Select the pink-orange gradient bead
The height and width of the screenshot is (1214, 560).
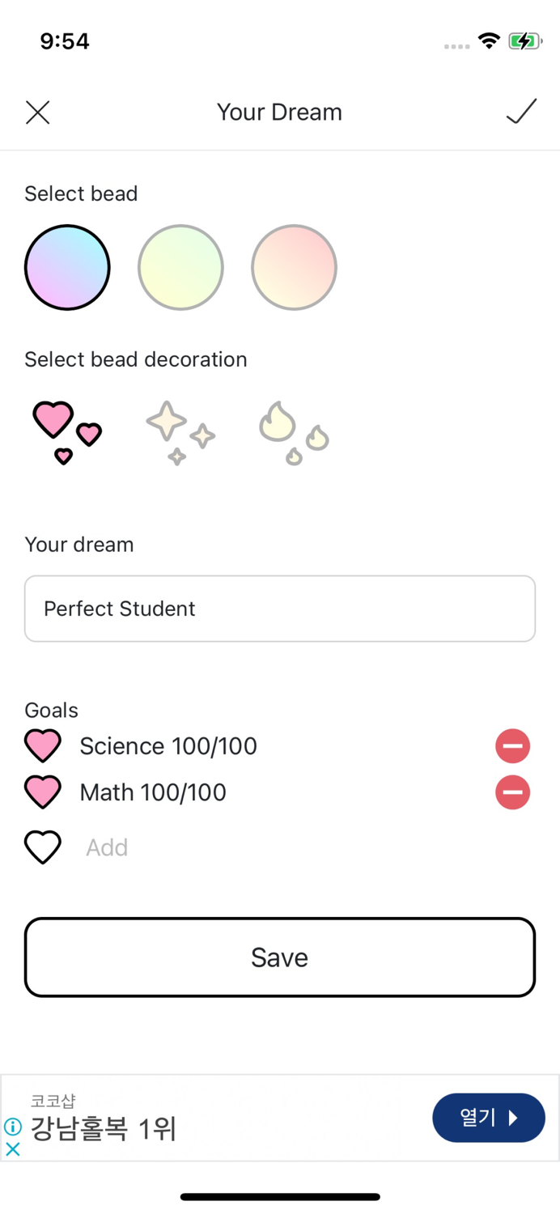(293, 267)
